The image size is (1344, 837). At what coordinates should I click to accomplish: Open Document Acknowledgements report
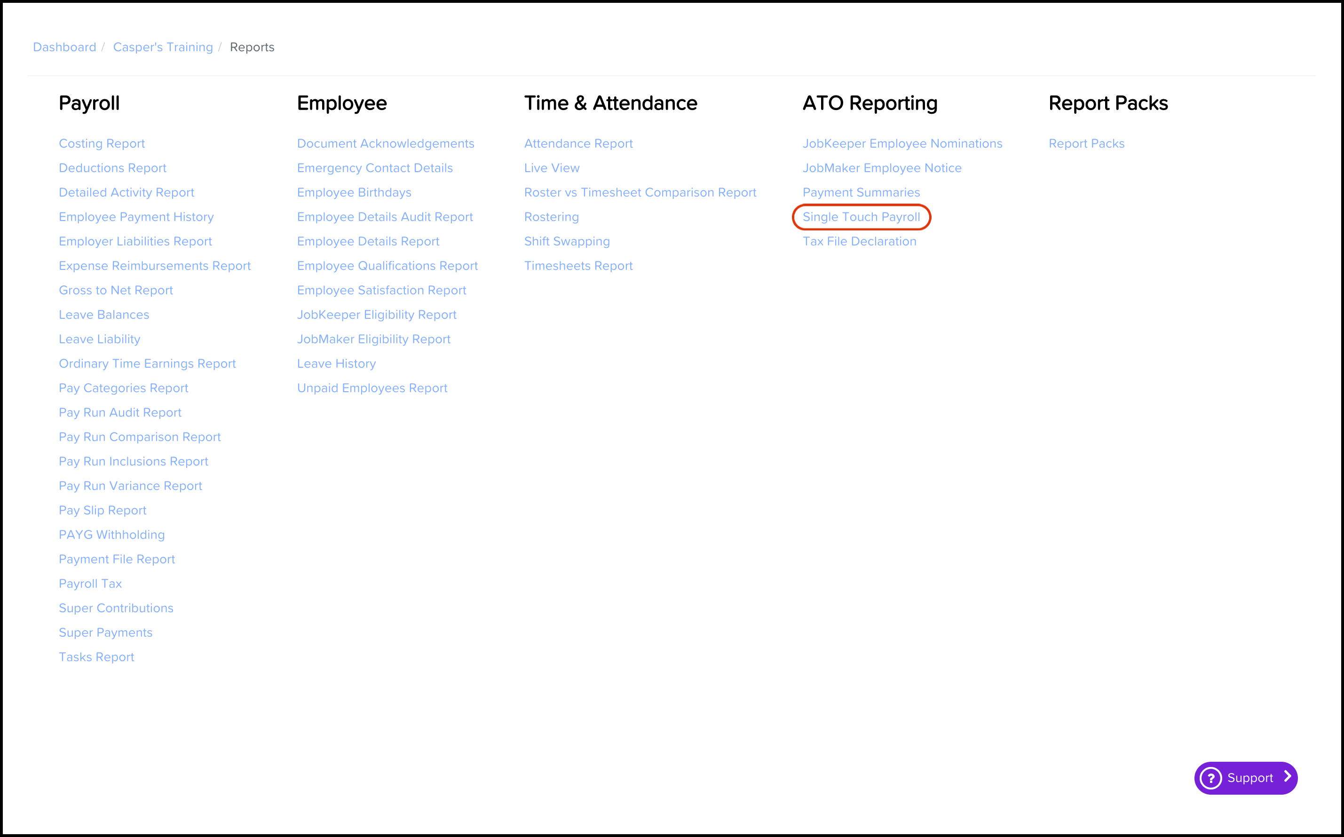[386, 143]
